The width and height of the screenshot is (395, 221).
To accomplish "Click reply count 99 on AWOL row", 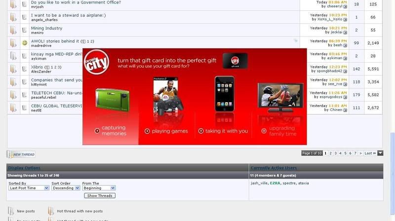I will 356,43.
